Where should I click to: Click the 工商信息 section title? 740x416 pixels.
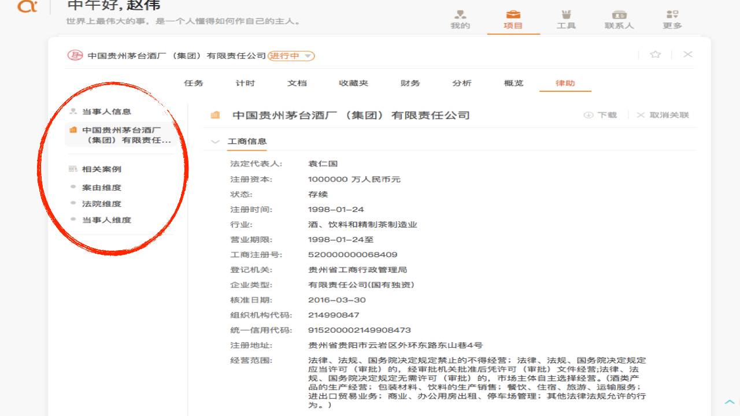click(247, 142)
